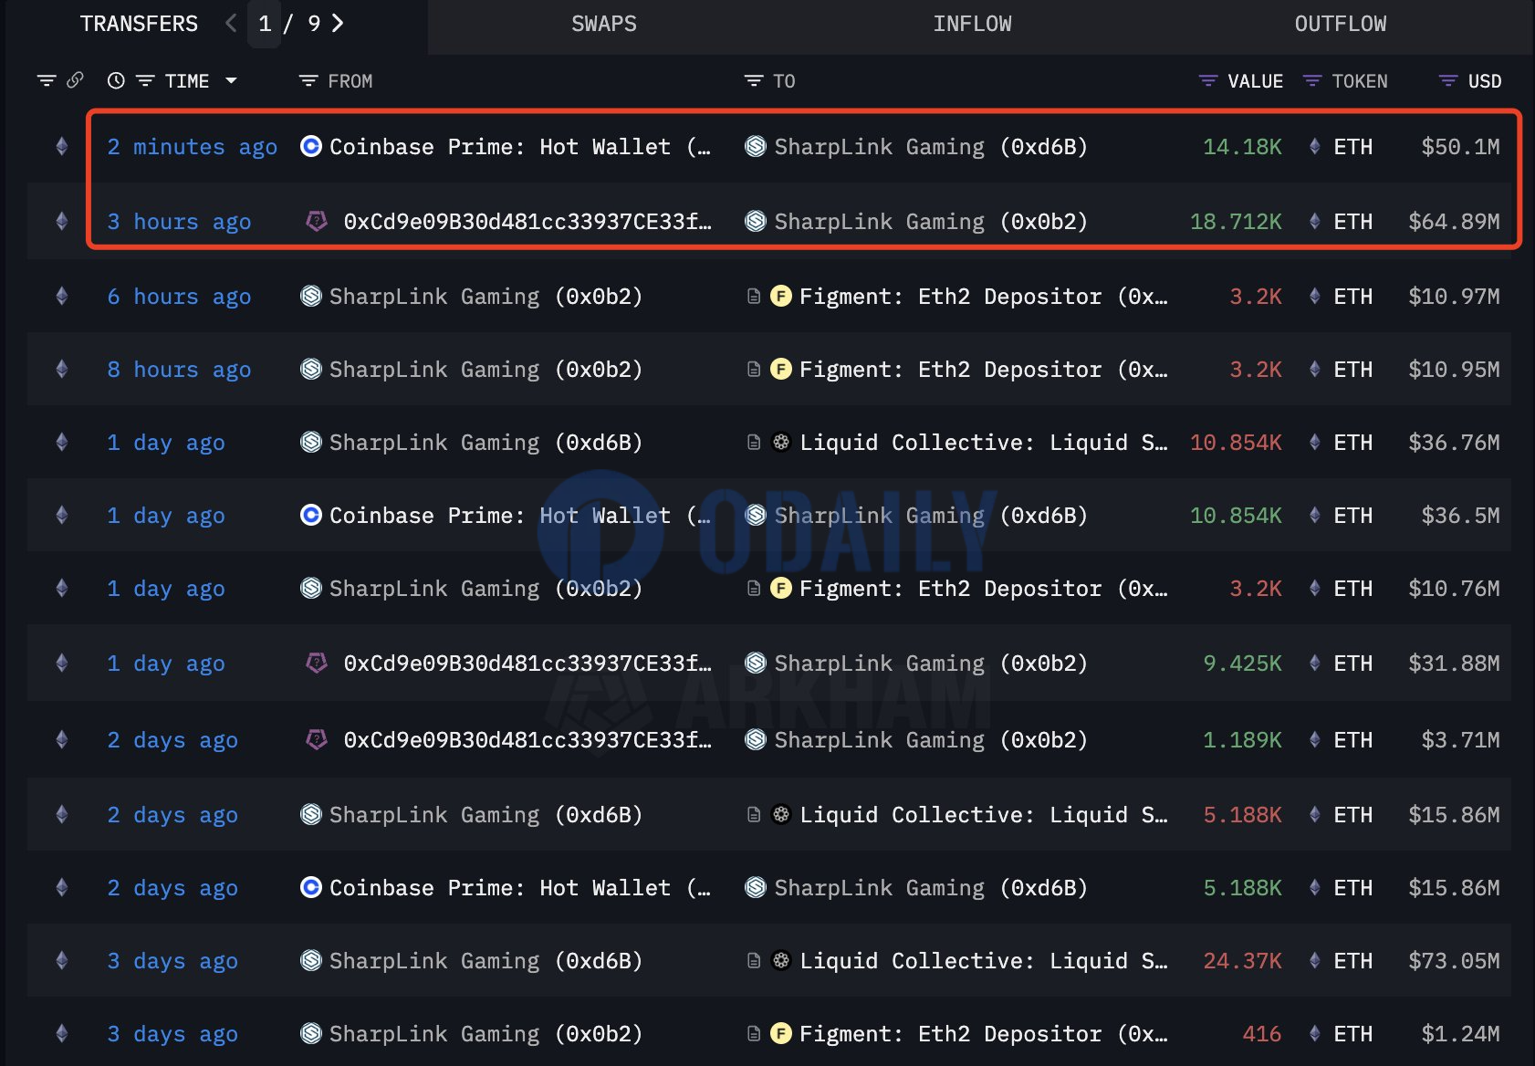Click Coinbase Prime icon in $36.5M row
The image size is (1535, 1066).
311,515
